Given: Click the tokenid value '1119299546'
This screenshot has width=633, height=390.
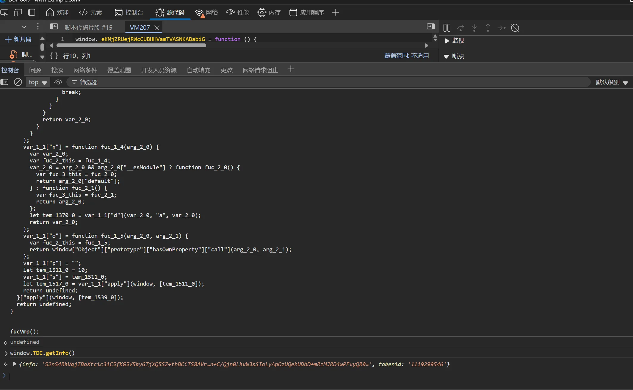Looking at the screenshot, I should tap(427, 364).
